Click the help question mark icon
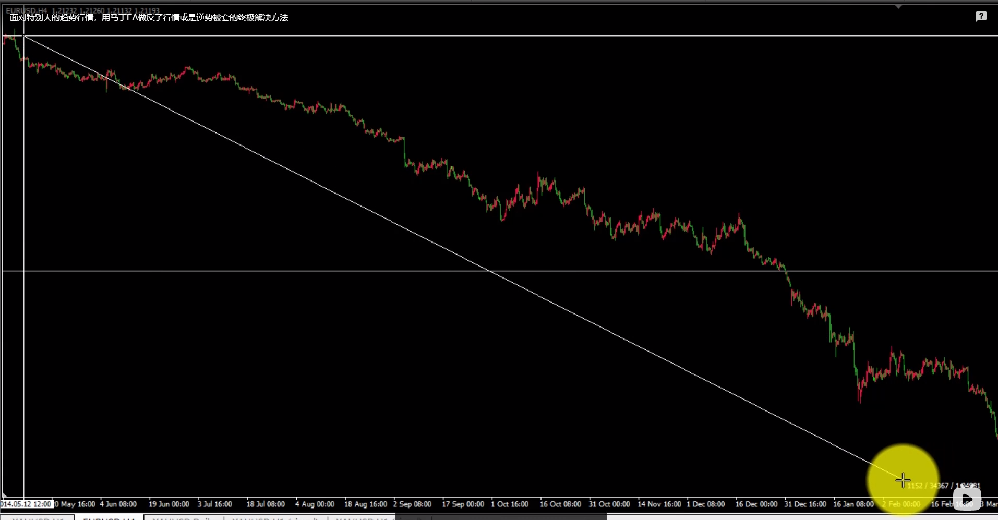Image resolution: width=998 pixels, height=520 pixels. 981,17
